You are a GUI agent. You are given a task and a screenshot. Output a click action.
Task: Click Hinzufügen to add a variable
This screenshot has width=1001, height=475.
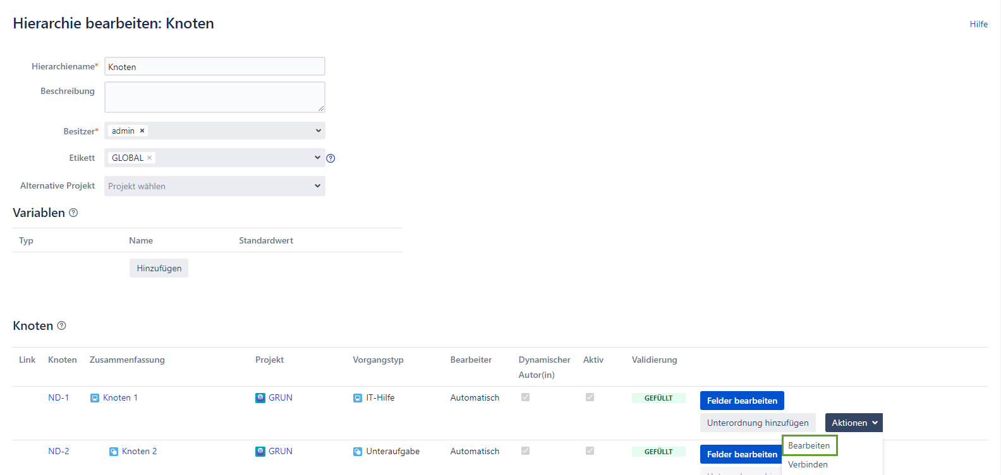click(x=159, y=268)
